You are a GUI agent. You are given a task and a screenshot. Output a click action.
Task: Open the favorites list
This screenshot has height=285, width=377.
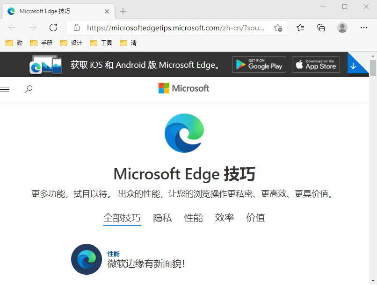click(300, 28)
